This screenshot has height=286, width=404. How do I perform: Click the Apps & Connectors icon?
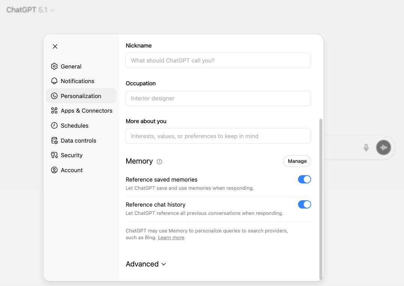point(54,110)
